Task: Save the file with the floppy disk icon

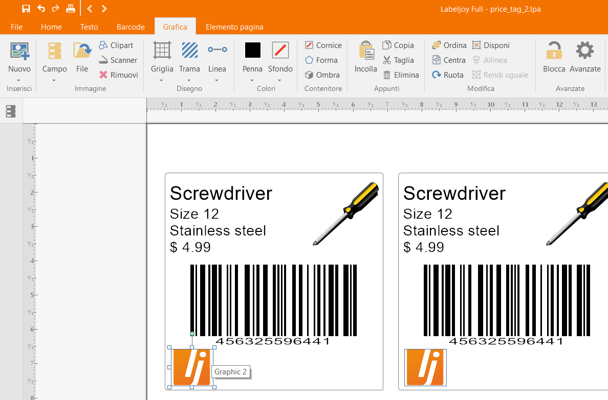Action: pyautogui.click(x=26, y=9)
